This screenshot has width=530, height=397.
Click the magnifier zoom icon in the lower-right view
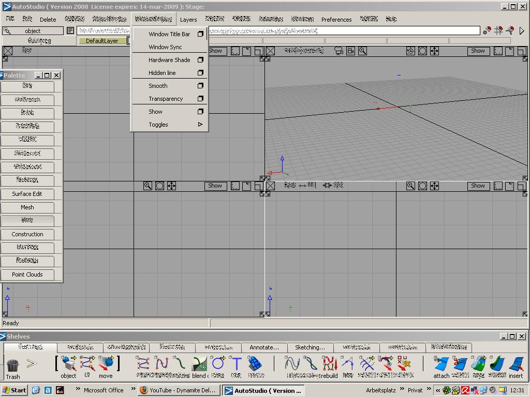click(x=410, y=186)
